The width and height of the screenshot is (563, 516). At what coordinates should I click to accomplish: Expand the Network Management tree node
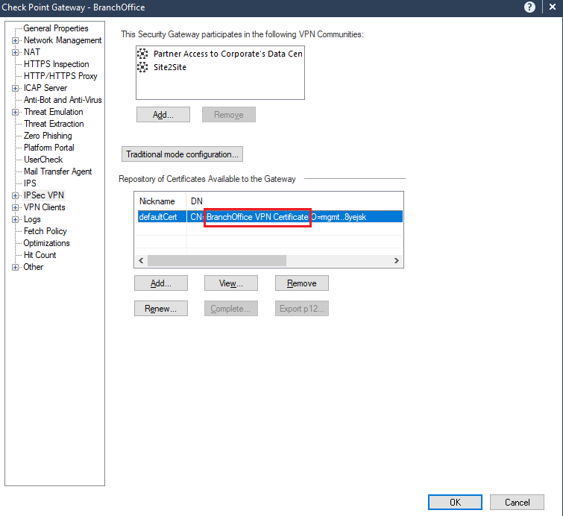pyautogui.click(x=15, y=40)
